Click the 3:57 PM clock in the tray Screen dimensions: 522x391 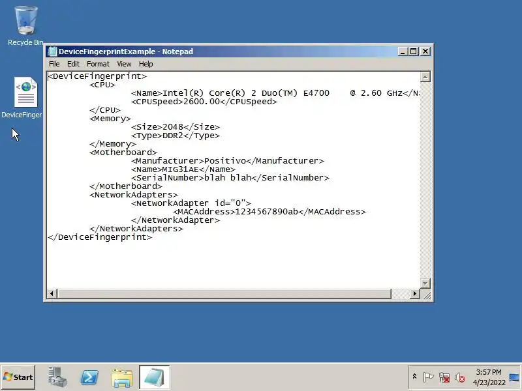pos(488,372)
